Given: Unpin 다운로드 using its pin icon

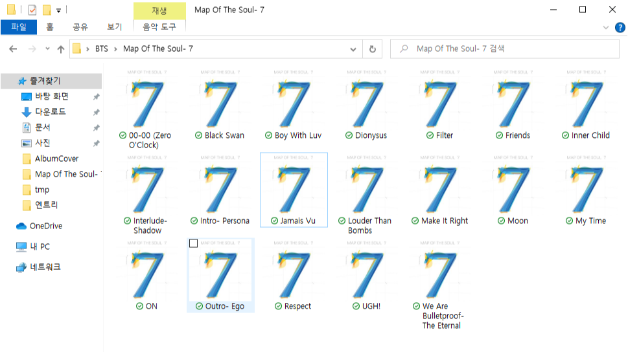Looking at the screenshot, I should [96, 113].
